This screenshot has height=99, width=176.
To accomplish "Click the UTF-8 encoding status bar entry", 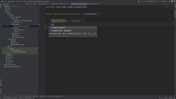I will click(x=166, y=98).
